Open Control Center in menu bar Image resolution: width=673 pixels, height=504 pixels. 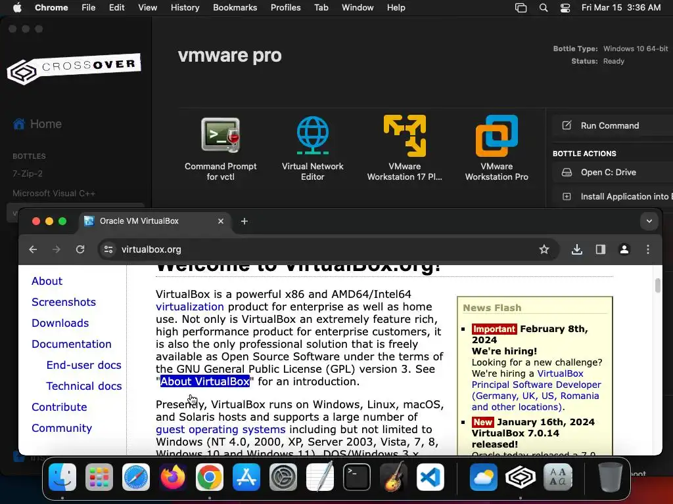tap(565, 8)
